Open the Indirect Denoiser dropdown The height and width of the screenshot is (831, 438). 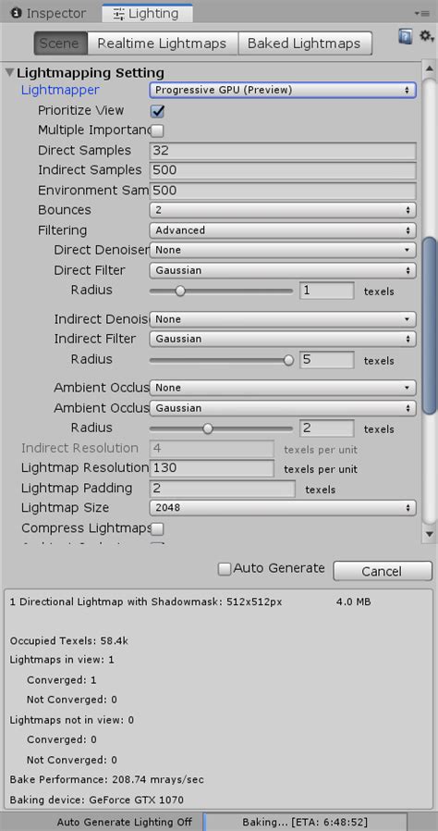[283, 319]
